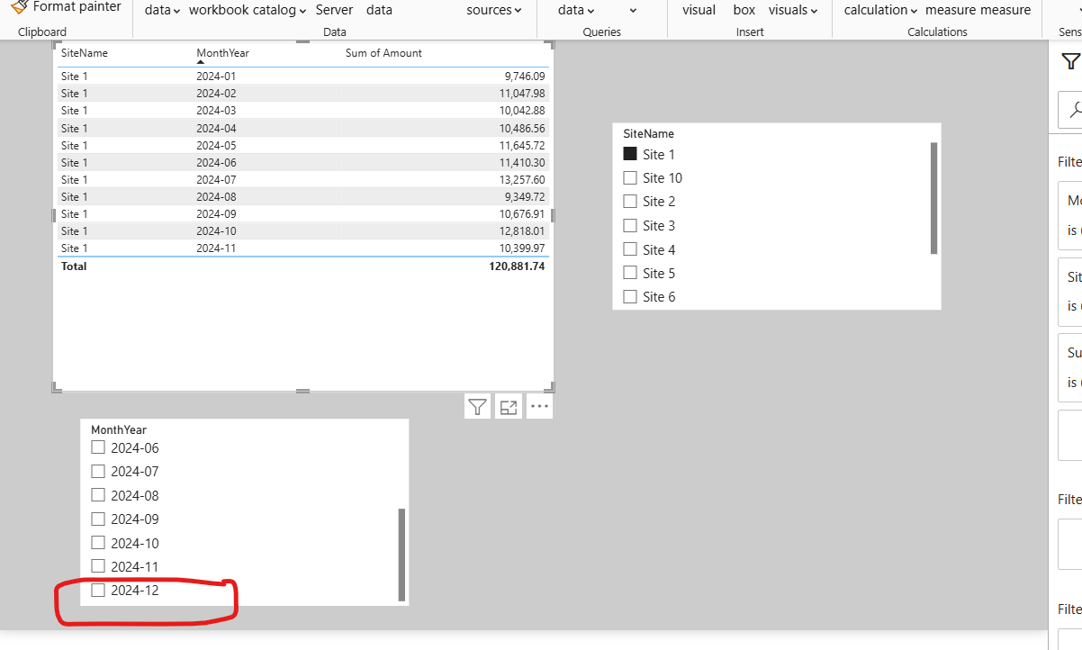This screenshot has height=650, width=1082.
Task: Click the 2024-01 cell in the table
Action: coord(216,77)
